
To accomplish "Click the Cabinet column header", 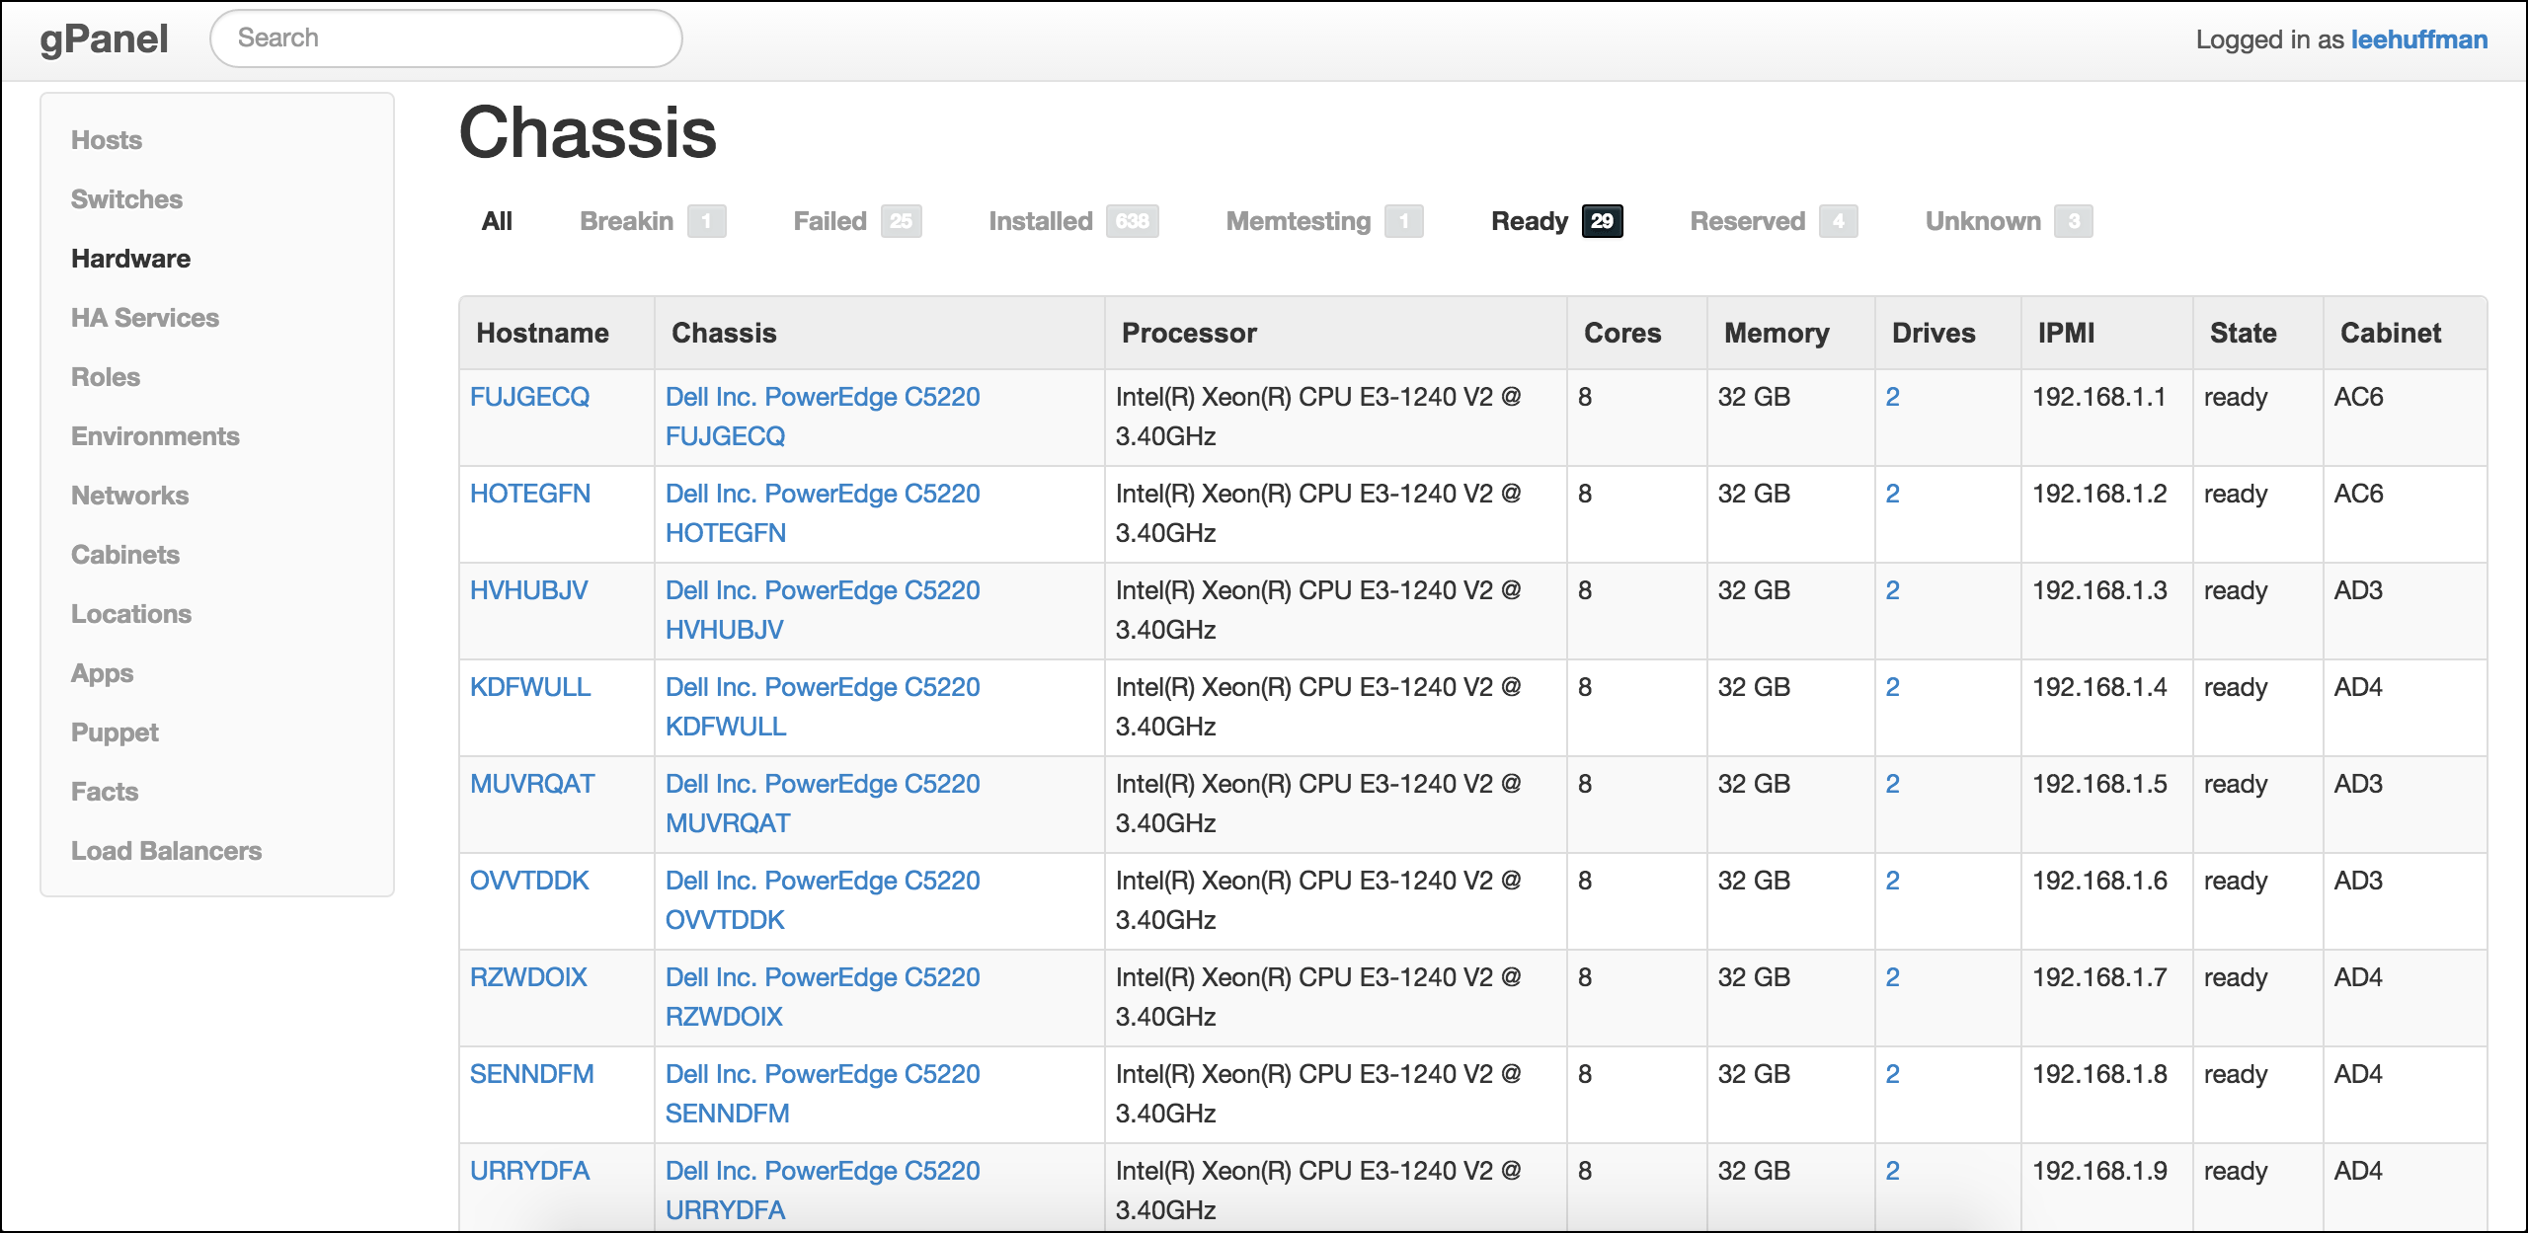I will click(2390, 333).
